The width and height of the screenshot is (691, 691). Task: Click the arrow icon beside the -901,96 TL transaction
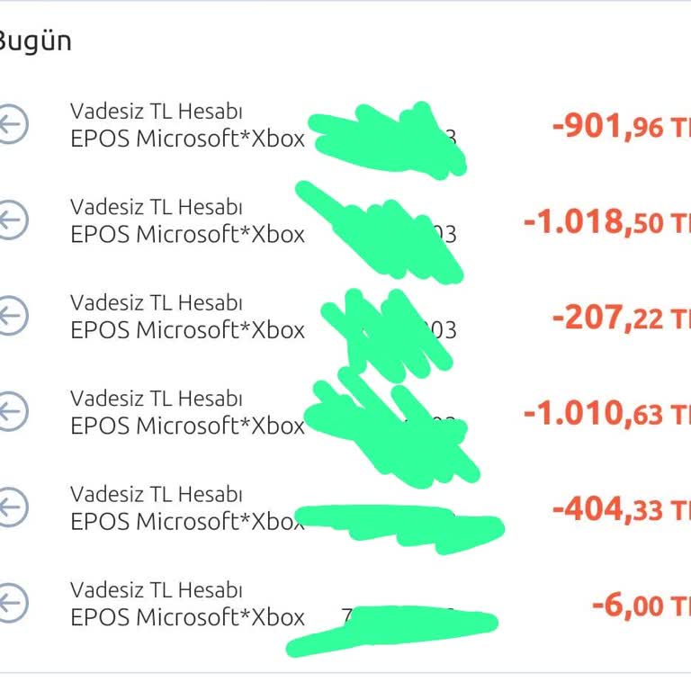pyautogui.click(x=12, y=125)
